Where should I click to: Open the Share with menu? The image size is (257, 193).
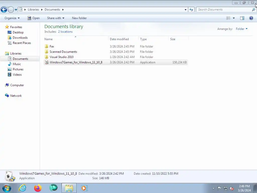point(55,18)
